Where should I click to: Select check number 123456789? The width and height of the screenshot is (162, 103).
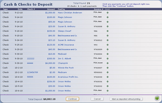pyautogui.click(x=32, y=72)
